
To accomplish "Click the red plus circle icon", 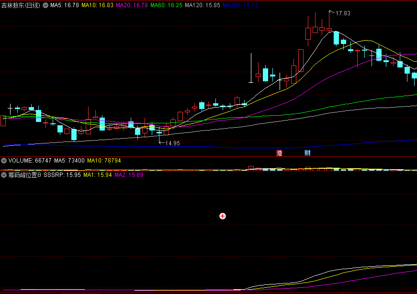I will [223, 216].
